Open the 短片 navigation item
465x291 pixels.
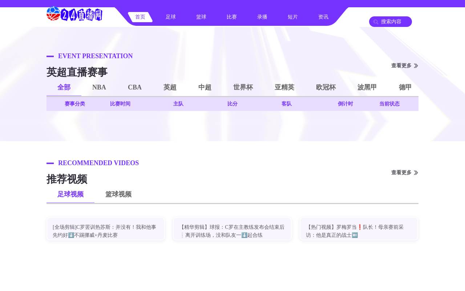coord(293,17)
